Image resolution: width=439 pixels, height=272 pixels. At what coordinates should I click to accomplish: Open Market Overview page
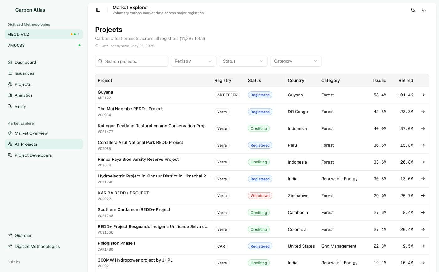[x=44, y=133]
